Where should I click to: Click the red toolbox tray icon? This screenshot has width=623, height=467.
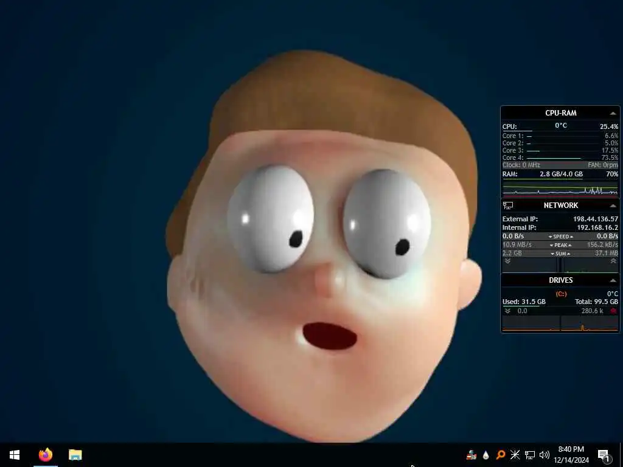(x=472, y=455)
